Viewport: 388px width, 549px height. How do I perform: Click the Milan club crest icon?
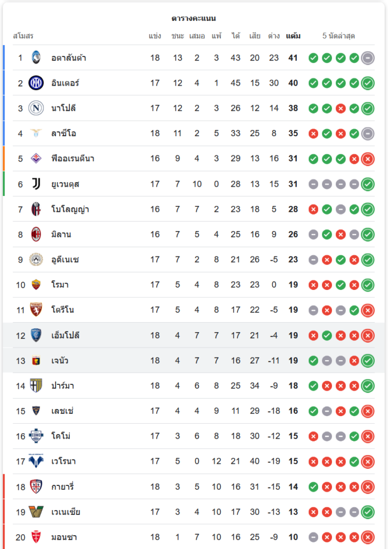point(36,234)
